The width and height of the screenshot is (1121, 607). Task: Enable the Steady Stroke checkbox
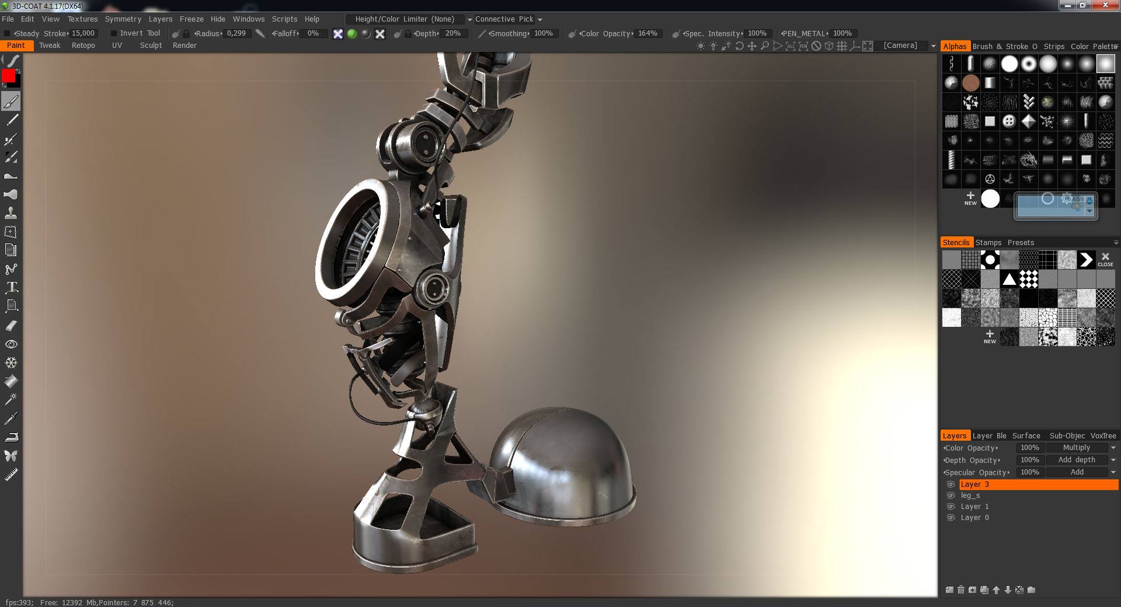(x=8, y=33)
